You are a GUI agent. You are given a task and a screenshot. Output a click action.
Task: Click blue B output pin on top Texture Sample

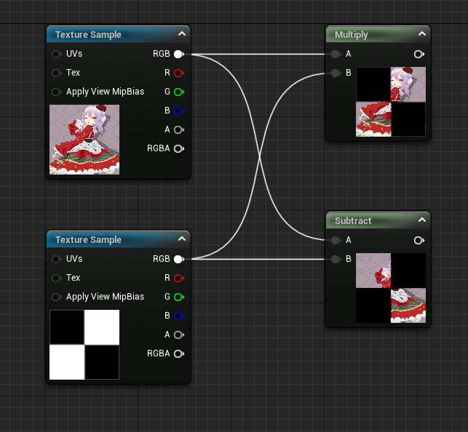(179, 111)
